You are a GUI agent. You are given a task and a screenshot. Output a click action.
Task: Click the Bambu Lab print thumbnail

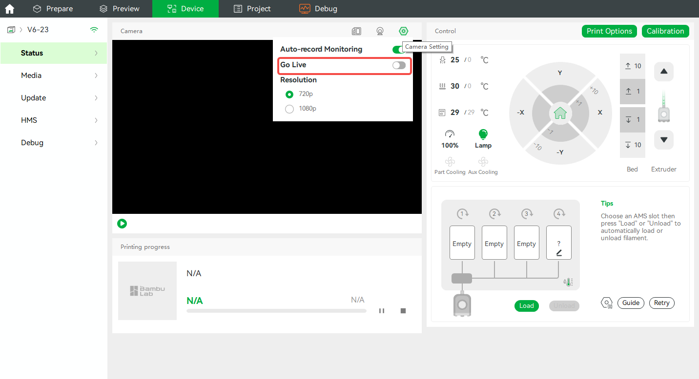click(x=147, y=291)
